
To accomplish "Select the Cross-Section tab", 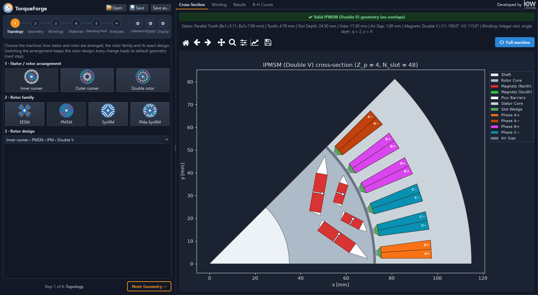I will [x=192, y=5].
